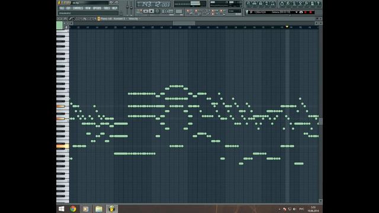Click the volume icon in system tray
Image resolution: width=379 pixels, height=213 pixels.
pyautogui.click(x=294, y=209)
